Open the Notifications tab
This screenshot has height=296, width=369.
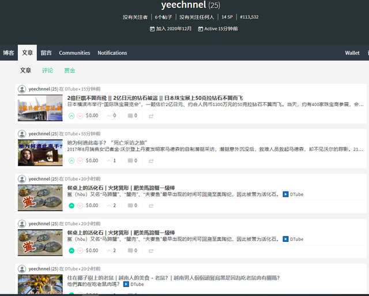112,53
